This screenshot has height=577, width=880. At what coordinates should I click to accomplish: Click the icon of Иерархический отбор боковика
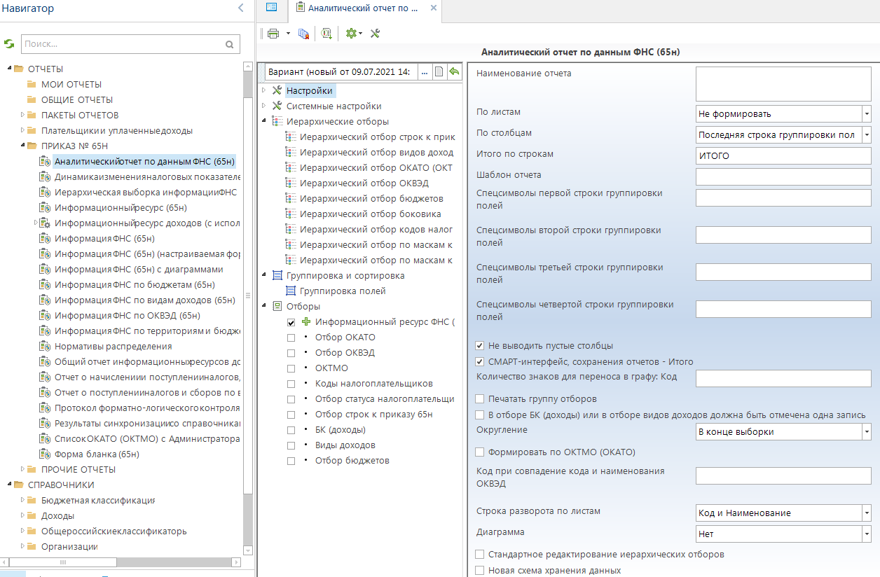291,214
